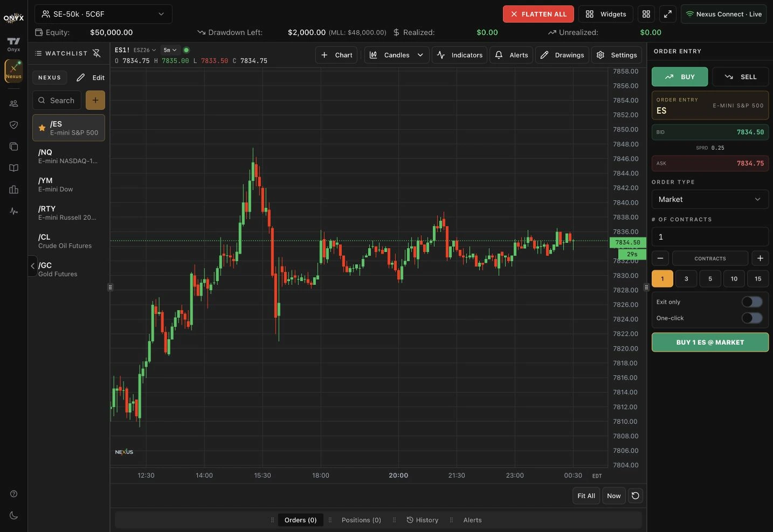Viewport: 773px width, 532px height.
Task: Open the help question mark icon
Action: point(14,494)
